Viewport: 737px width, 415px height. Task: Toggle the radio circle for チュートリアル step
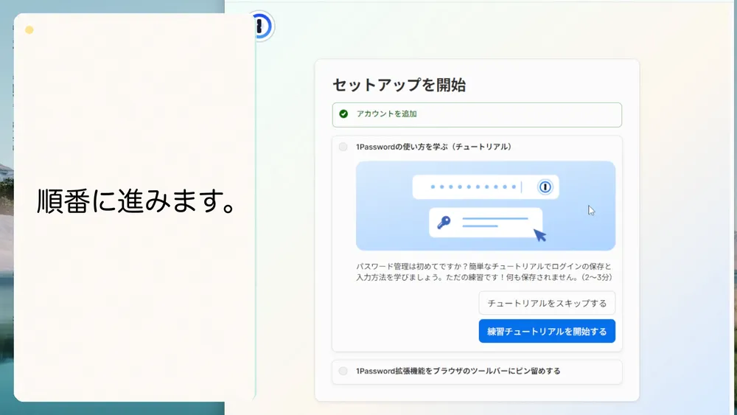pos(343,147)
